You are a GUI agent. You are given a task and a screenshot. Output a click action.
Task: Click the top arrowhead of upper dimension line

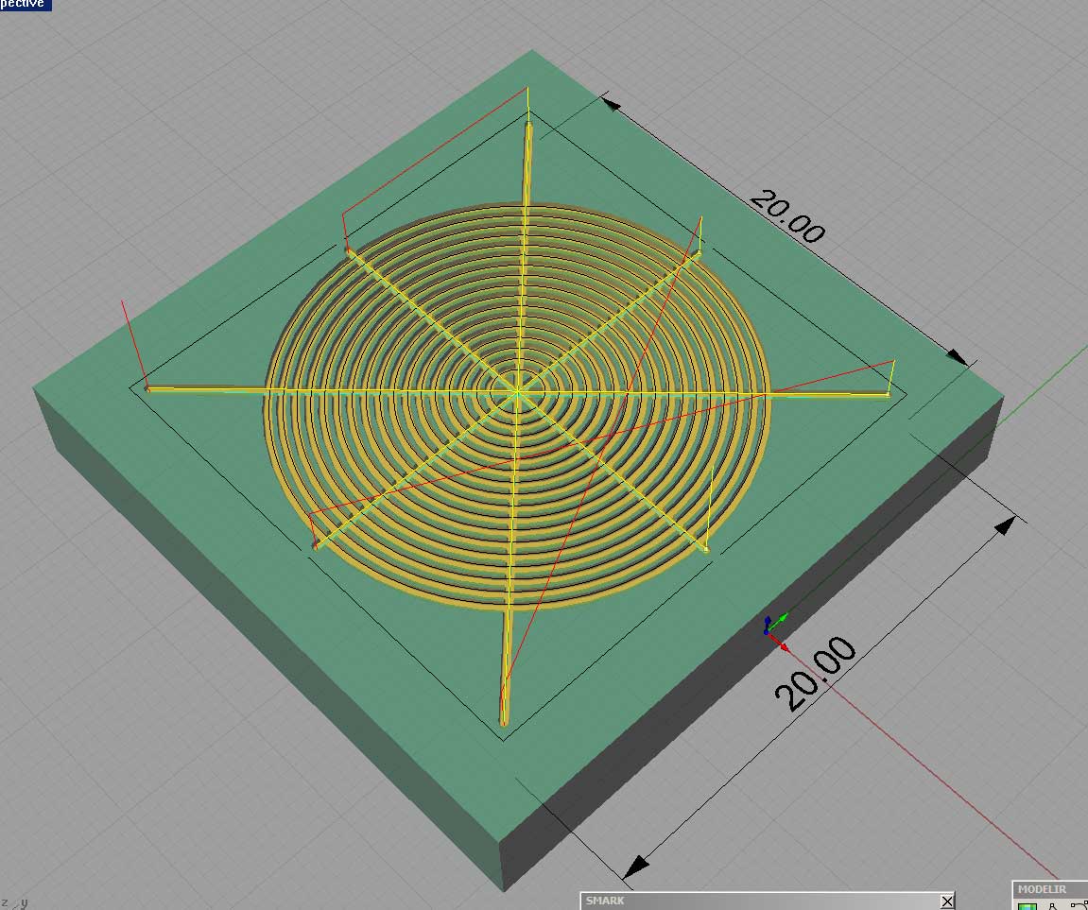[x=611, y=103]
